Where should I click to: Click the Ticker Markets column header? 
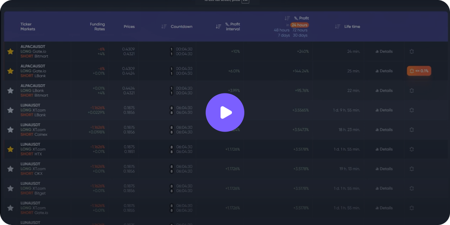(28, 27)
